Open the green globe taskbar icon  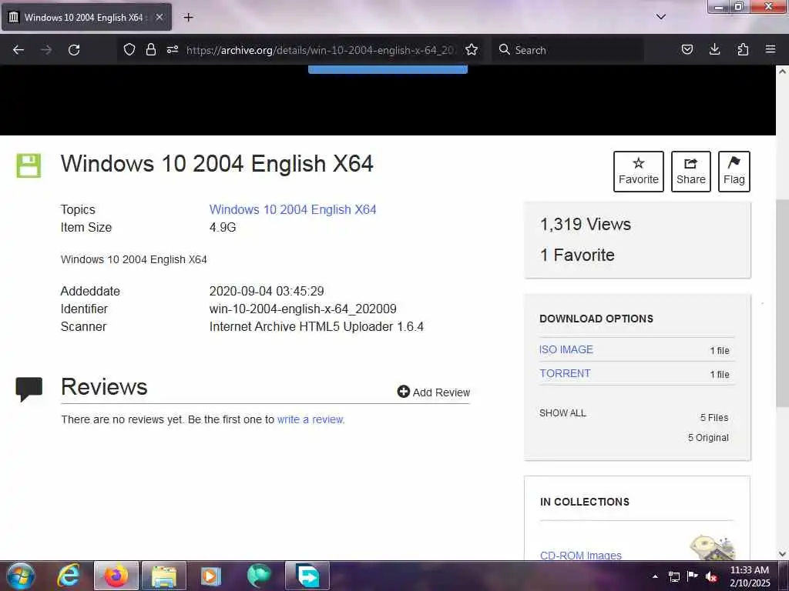259,576
